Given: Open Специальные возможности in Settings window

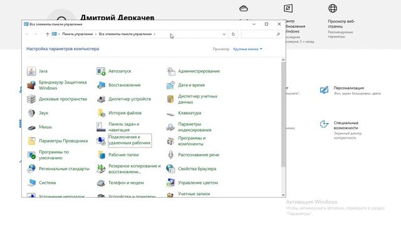Looking at the screenshot, I should tap(341, 130).
